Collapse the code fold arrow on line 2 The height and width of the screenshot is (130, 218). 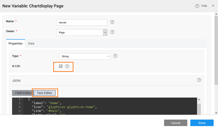(22, 99)
